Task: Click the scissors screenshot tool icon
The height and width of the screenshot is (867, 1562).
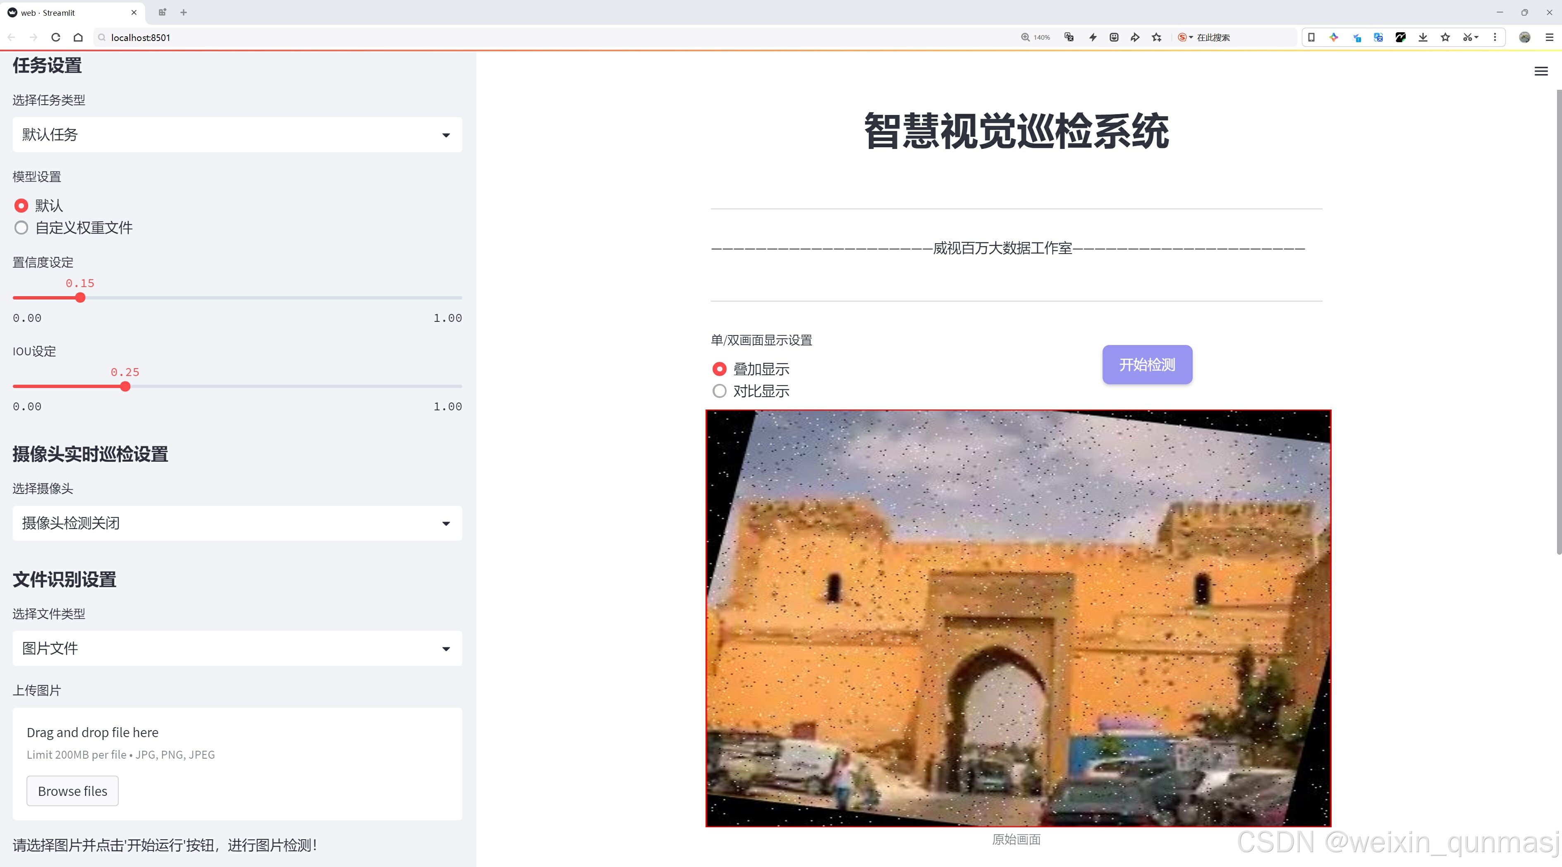Action: (x=1467, y=37)
